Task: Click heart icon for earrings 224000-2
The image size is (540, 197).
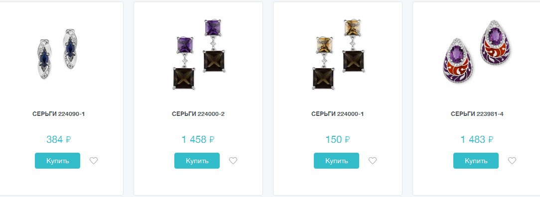Action: click(233, 161)
